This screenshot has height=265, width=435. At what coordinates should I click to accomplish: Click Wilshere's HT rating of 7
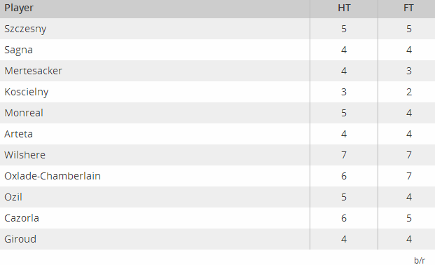coord(344,155)
